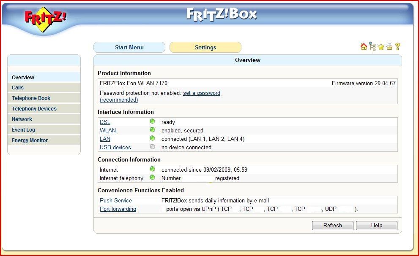Click 'Password protection not enabled:' text

[x=140, y=93]
